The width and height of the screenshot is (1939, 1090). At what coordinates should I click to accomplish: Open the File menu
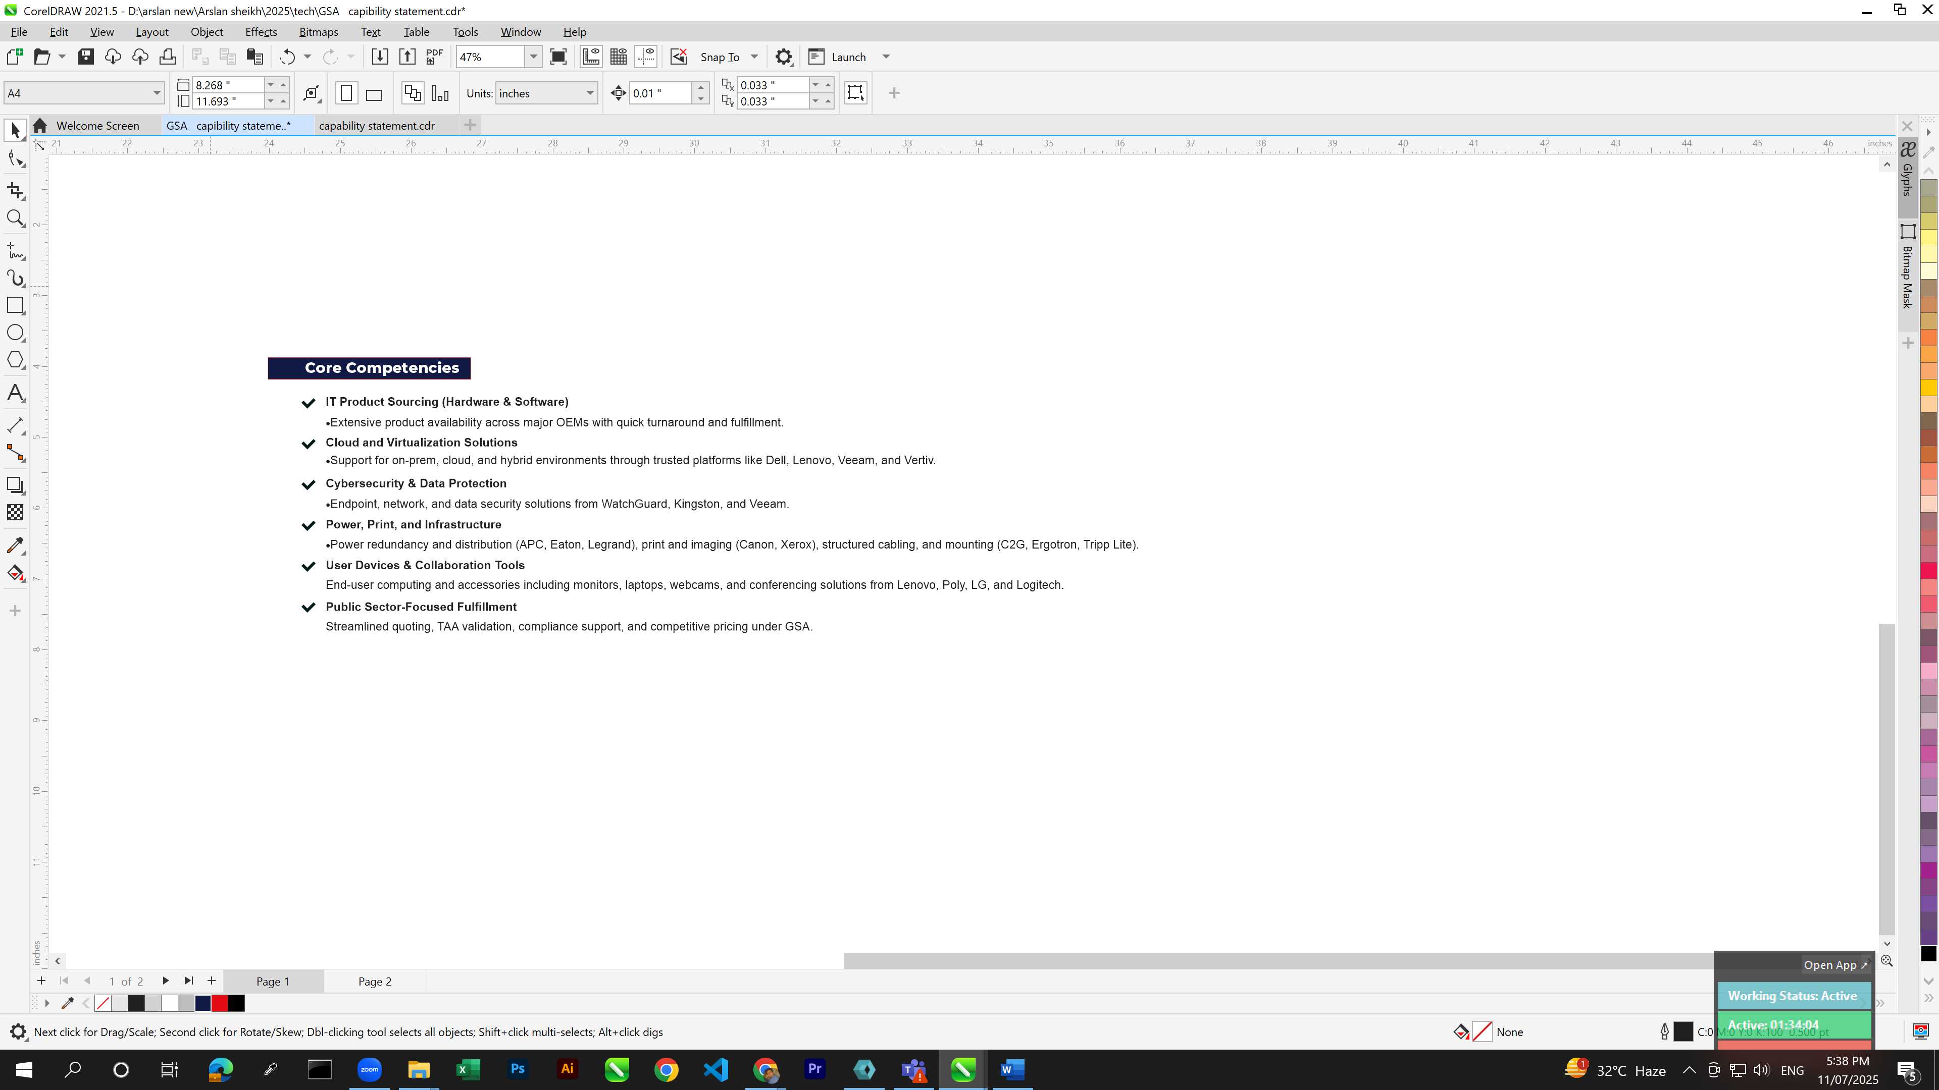[20, 32]
